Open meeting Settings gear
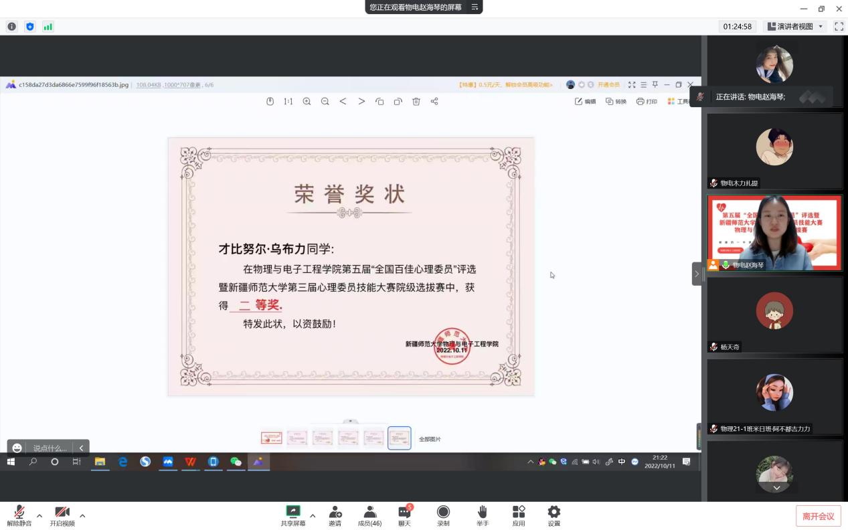Image resolution: width=848 pixels, height=530 pixels. tap(554, 513)
